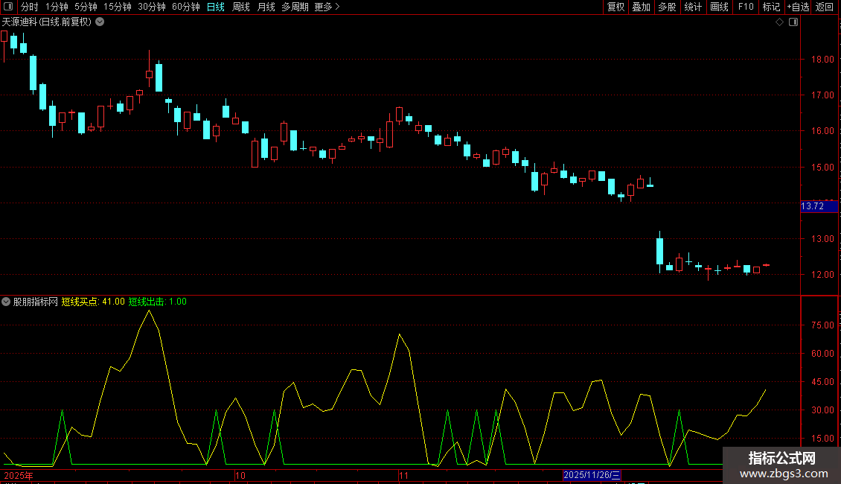Switch to 分时 intraday view
841x484 pixels.
coord(30,7)
